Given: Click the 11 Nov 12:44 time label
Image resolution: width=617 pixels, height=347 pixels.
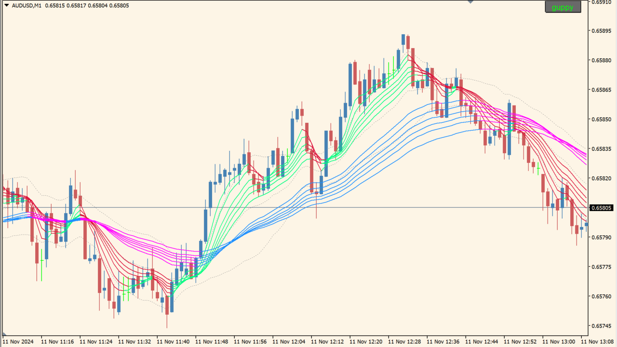Looking at the screenshot, I should pyautogui.click(x=482, y=342).
